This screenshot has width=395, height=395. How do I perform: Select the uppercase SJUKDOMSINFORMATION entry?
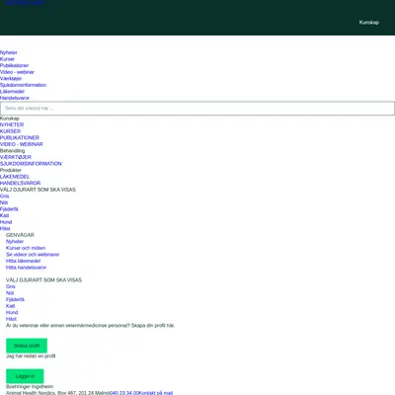point(31,164)
